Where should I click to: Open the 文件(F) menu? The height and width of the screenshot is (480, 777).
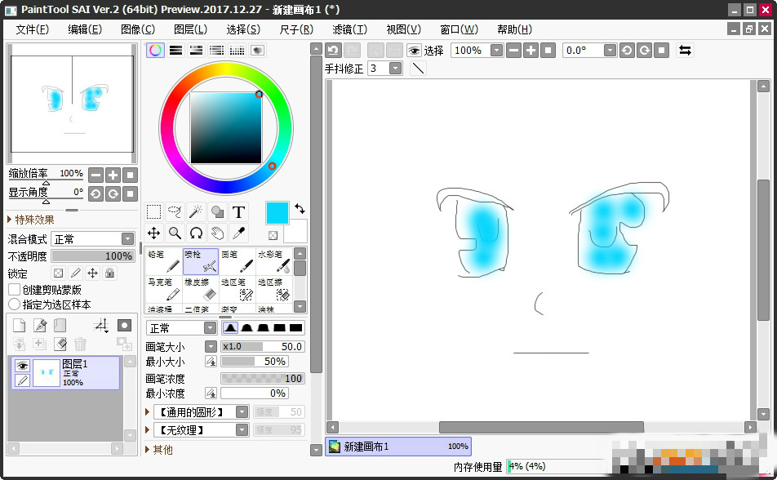32,29
